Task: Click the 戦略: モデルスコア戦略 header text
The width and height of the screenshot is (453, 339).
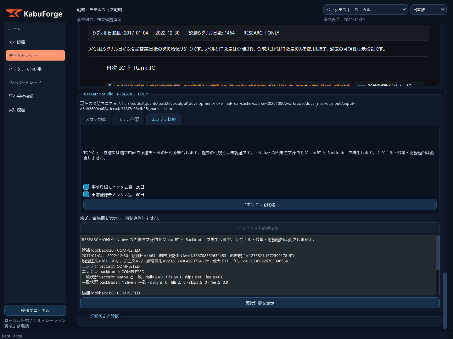Action: point(99,10)
